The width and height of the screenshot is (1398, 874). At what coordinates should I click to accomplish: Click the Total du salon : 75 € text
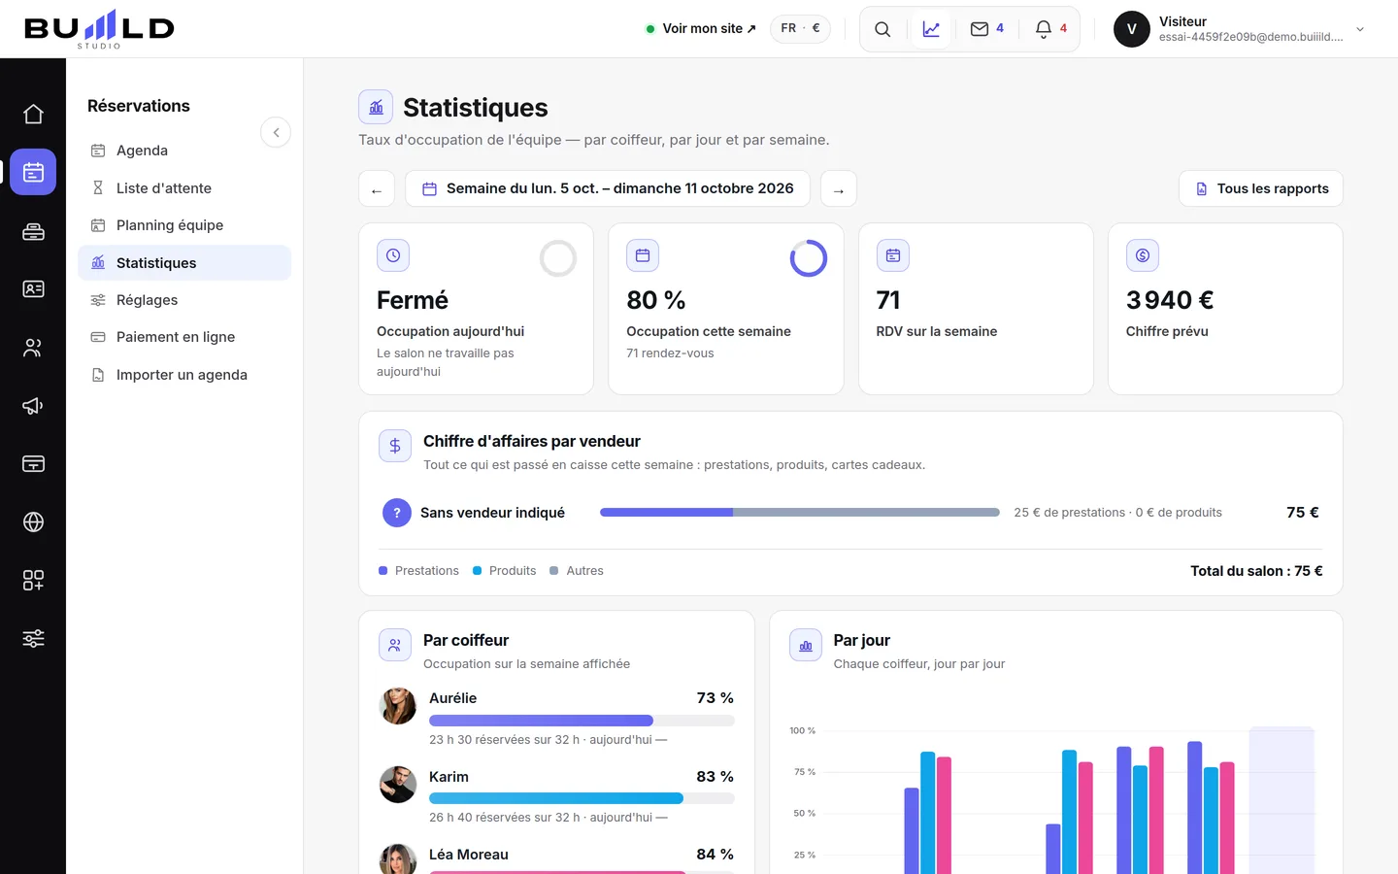(1256, 571)
